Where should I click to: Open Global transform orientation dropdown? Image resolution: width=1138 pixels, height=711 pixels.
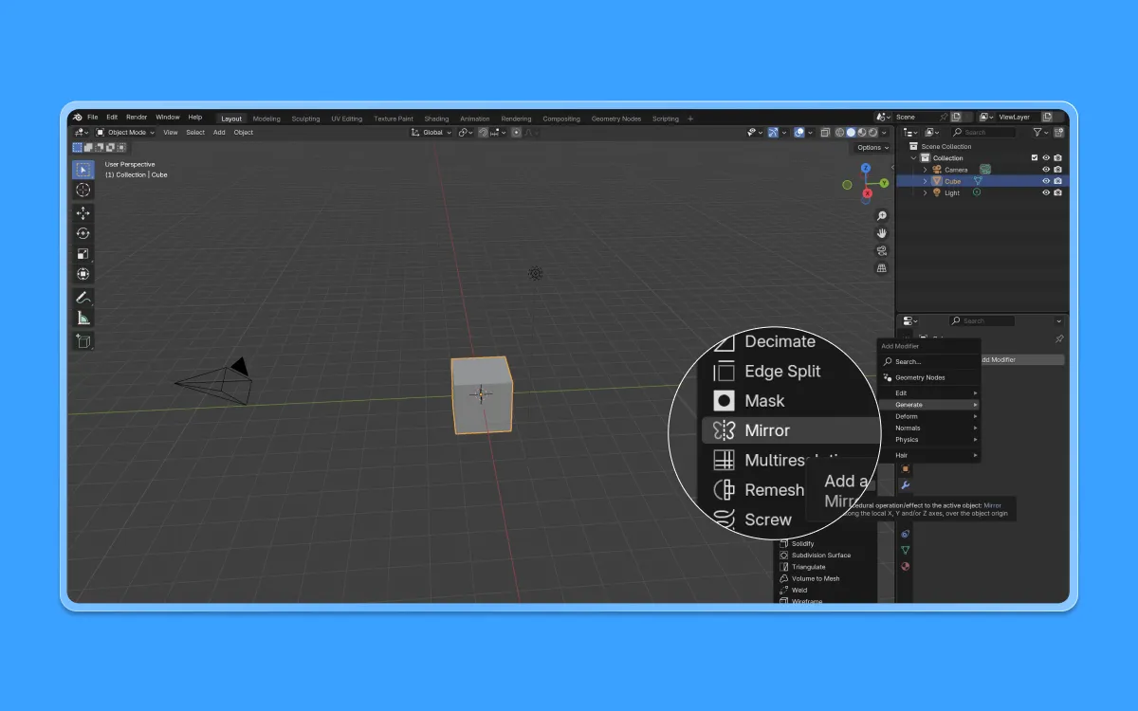click(x=432, y=133)
